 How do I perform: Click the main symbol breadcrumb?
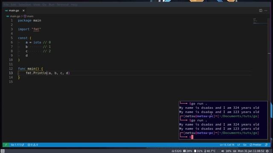[30, 16]
